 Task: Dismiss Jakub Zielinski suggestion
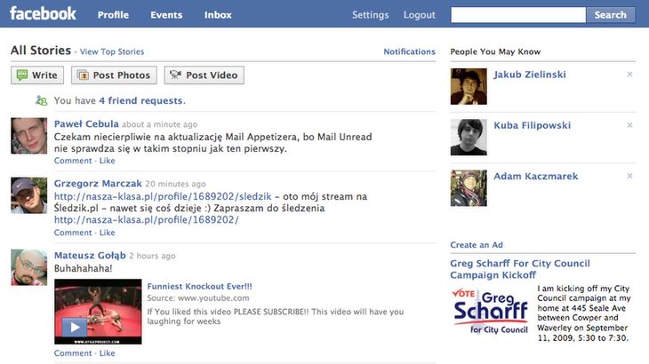(x=629, y=75)
